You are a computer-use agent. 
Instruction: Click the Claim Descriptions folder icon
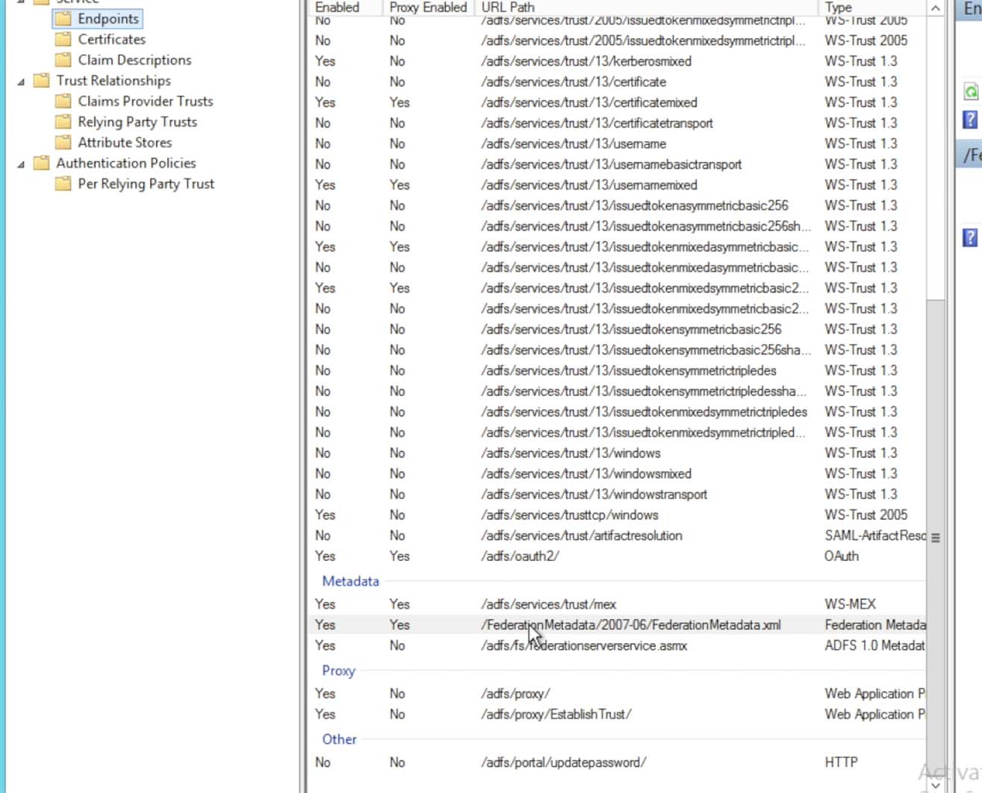point(64,60)
